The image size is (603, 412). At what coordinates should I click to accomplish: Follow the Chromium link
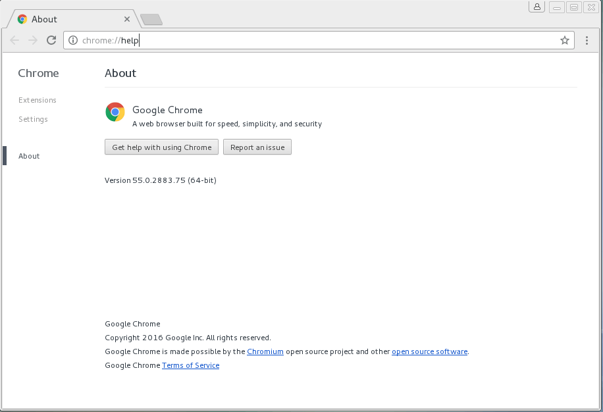click(265, 351)
